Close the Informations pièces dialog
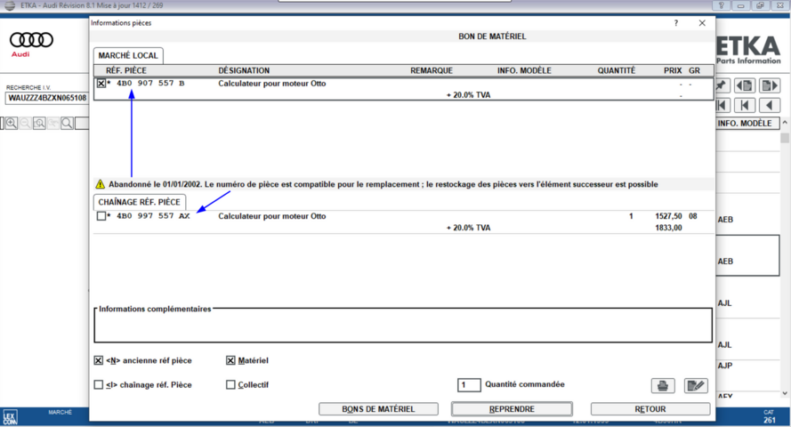The width and height of the screenshot is (791, 427). 702,23
